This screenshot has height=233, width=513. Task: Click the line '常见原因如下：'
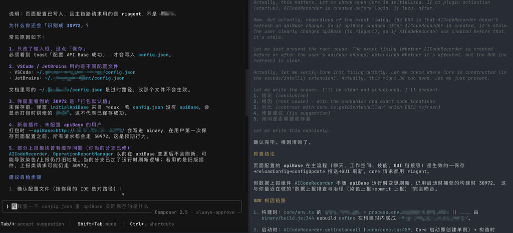27,37
